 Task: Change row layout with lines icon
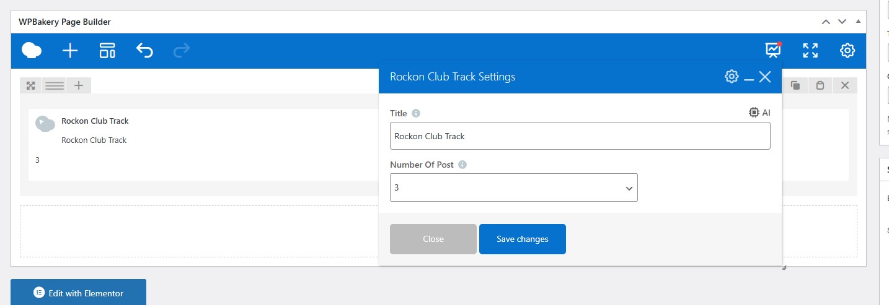coord(55,85)
